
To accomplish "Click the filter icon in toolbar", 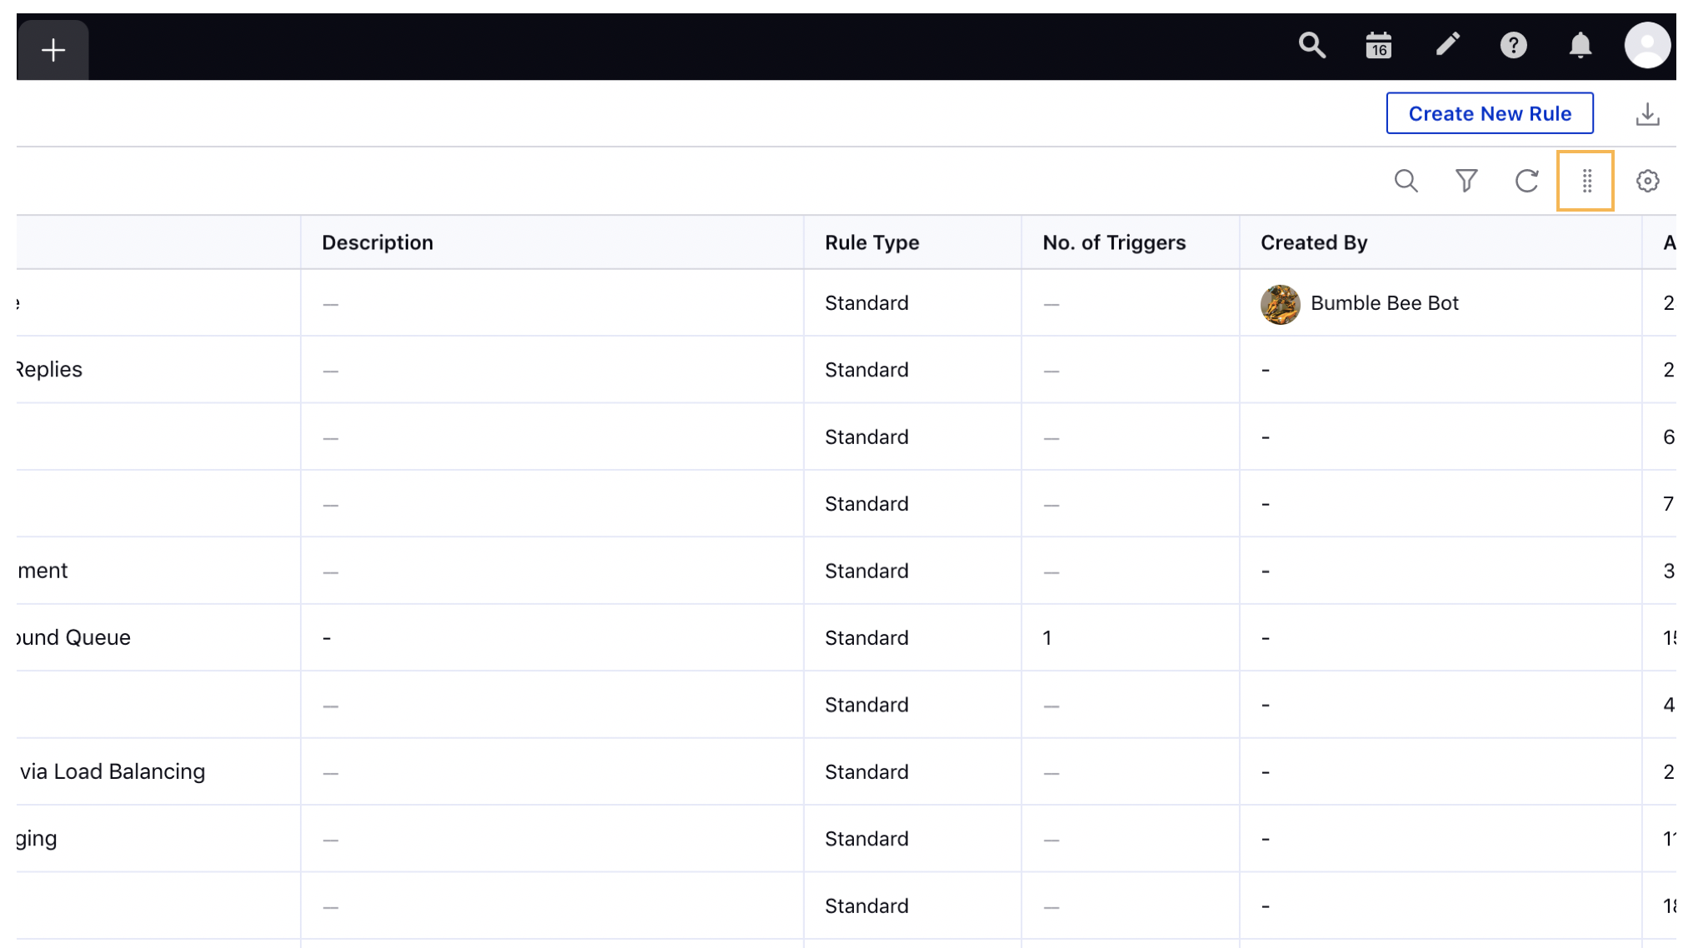I will [x=1466, y=180].
